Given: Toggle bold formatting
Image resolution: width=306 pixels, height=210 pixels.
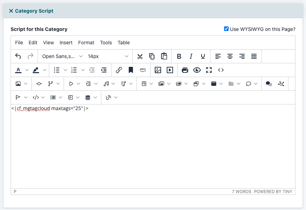Looking at the screenshot, I should (179, 56).
